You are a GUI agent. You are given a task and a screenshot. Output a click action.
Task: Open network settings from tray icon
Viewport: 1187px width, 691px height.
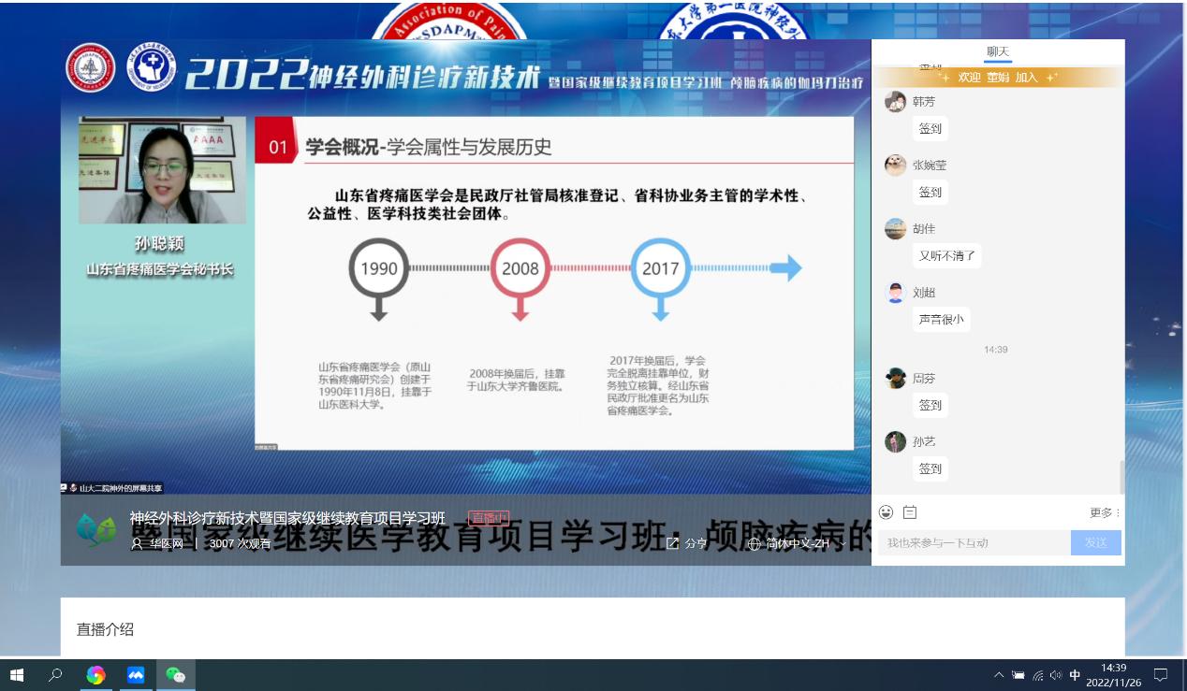coord(1037,674)
